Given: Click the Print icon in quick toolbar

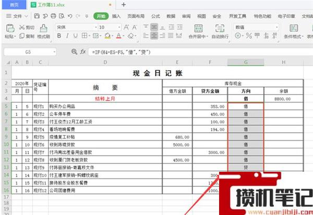Looking at the screenshot, I should click(53, 16).
